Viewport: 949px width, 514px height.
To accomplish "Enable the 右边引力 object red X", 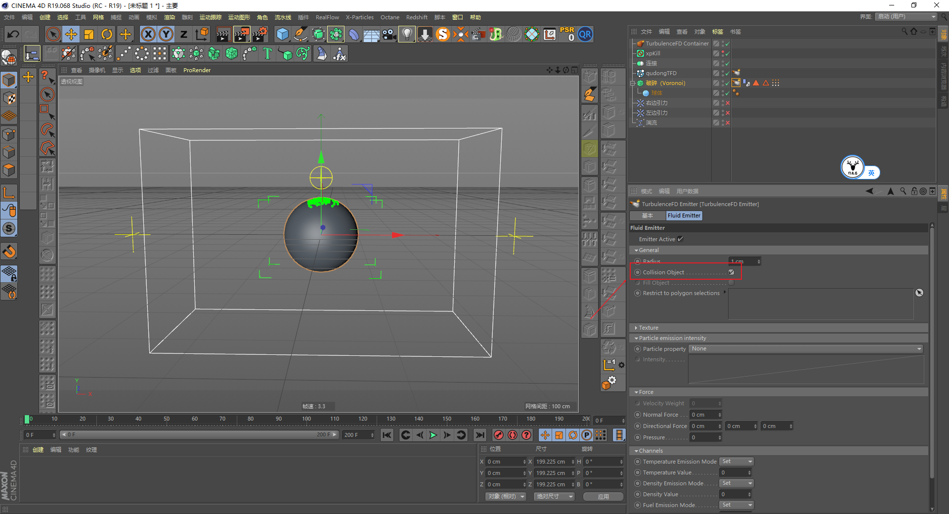I will (728, 103).
